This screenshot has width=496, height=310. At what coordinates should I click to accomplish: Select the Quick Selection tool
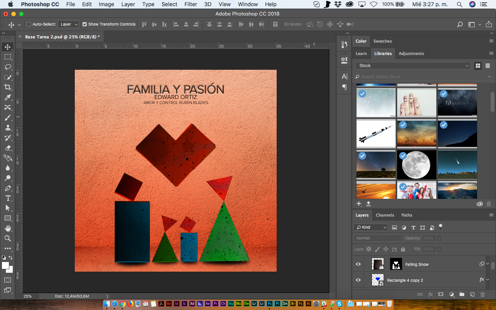click(x=8, y=77)
